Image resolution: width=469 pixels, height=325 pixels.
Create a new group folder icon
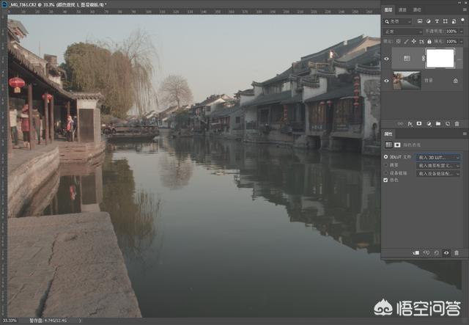click(438, 124)
